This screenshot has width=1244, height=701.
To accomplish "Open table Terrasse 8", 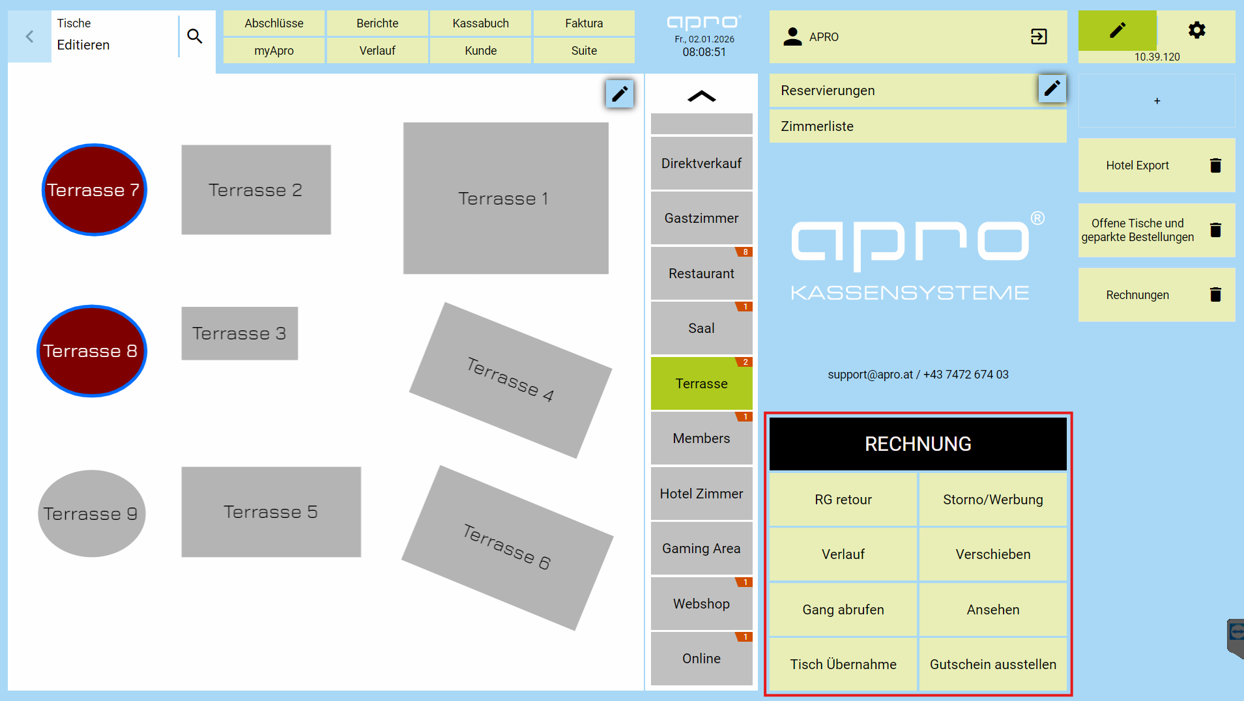I will [x=92, y=351].
